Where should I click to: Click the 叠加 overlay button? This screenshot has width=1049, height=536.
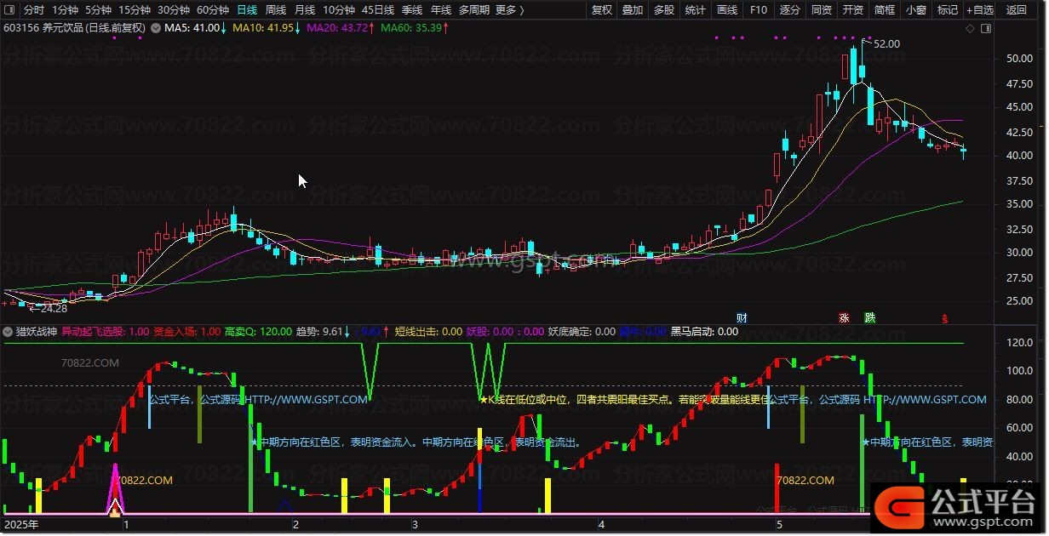point(633,10)
